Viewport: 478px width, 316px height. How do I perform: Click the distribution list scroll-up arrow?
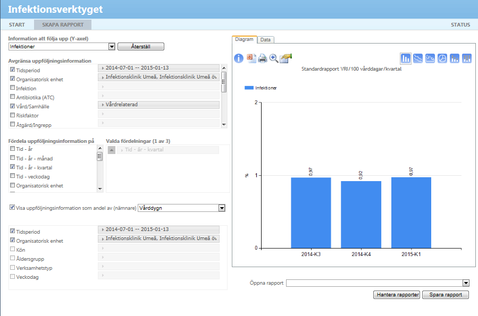click(100, 148)
